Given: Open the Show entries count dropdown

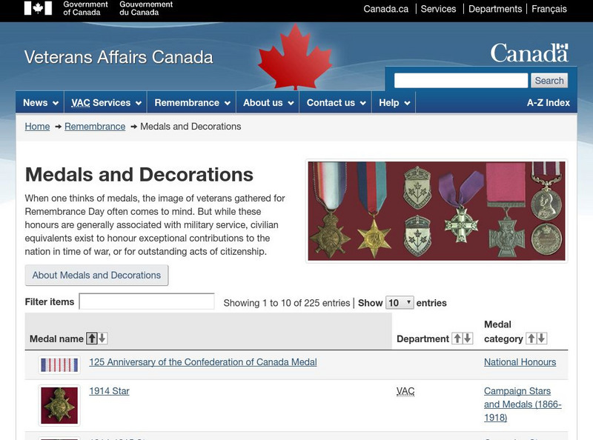Looking at the screenshot, I should coord(400,303).
